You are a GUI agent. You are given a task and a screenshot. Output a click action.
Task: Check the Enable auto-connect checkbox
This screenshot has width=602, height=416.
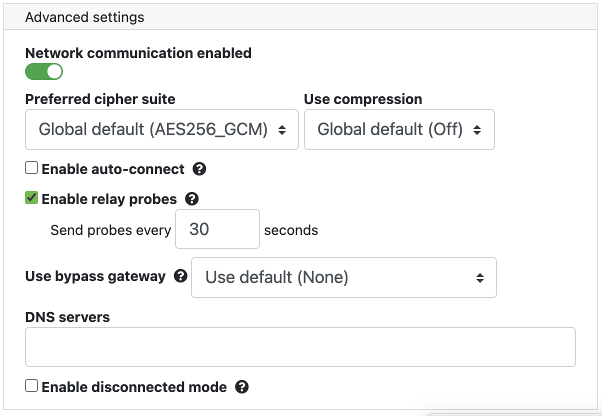31,168
